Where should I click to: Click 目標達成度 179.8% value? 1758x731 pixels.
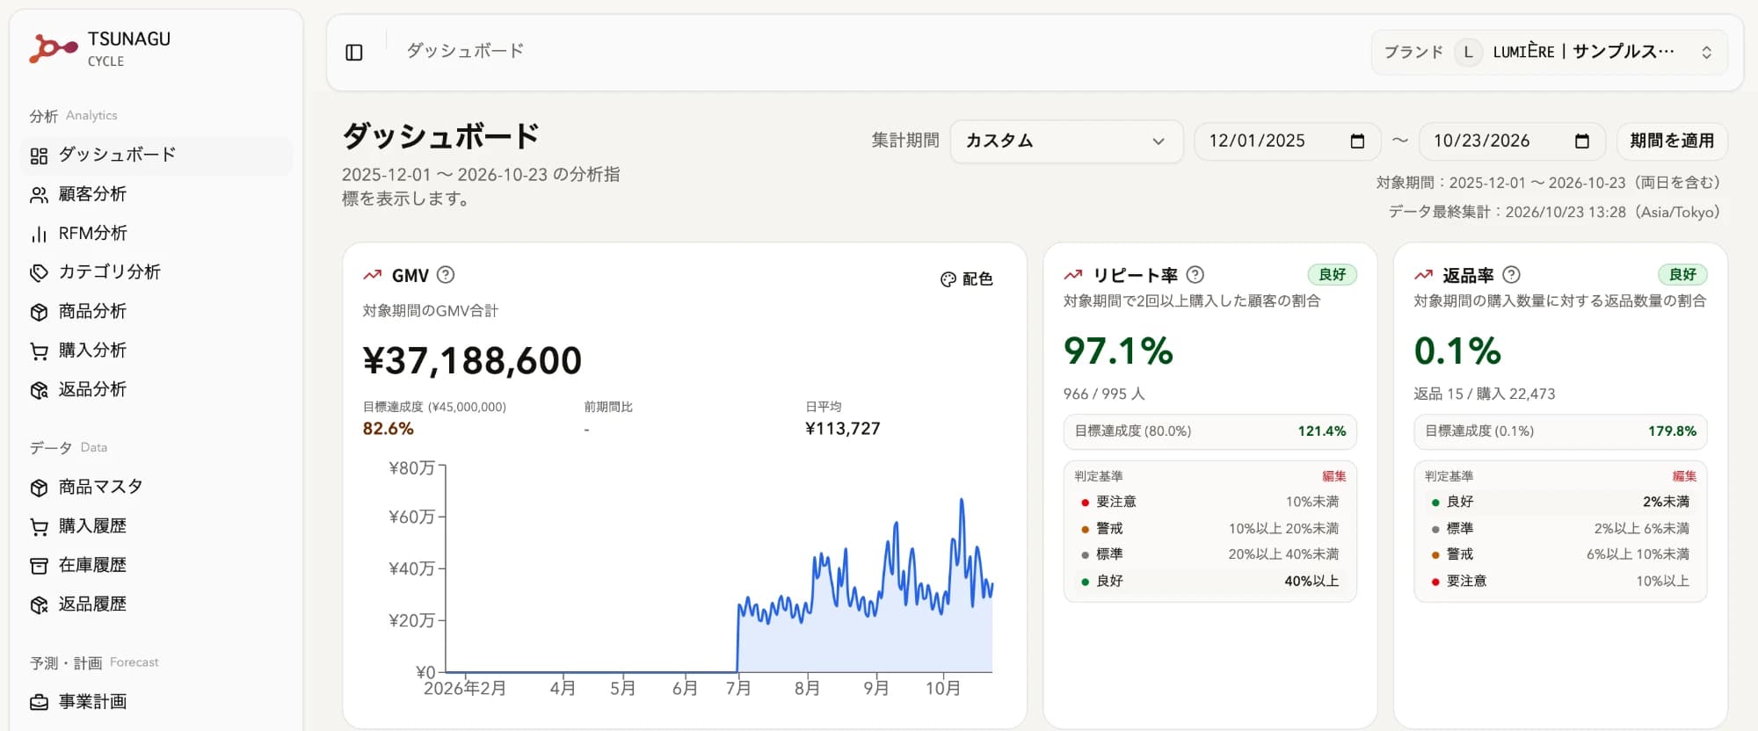[1672, 431]
